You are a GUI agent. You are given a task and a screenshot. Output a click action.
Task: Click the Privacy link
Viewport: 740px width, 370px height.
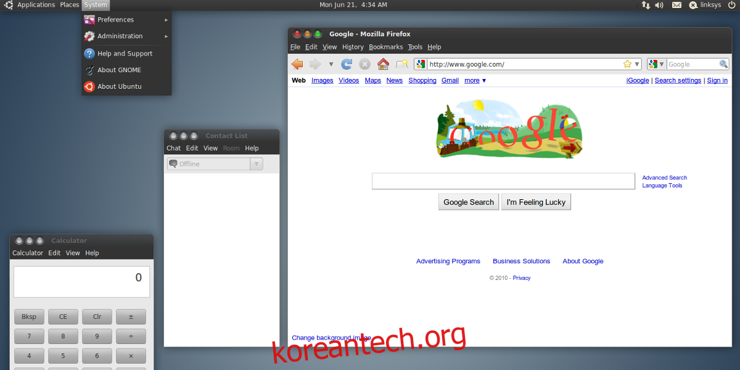tap(521, 278)
